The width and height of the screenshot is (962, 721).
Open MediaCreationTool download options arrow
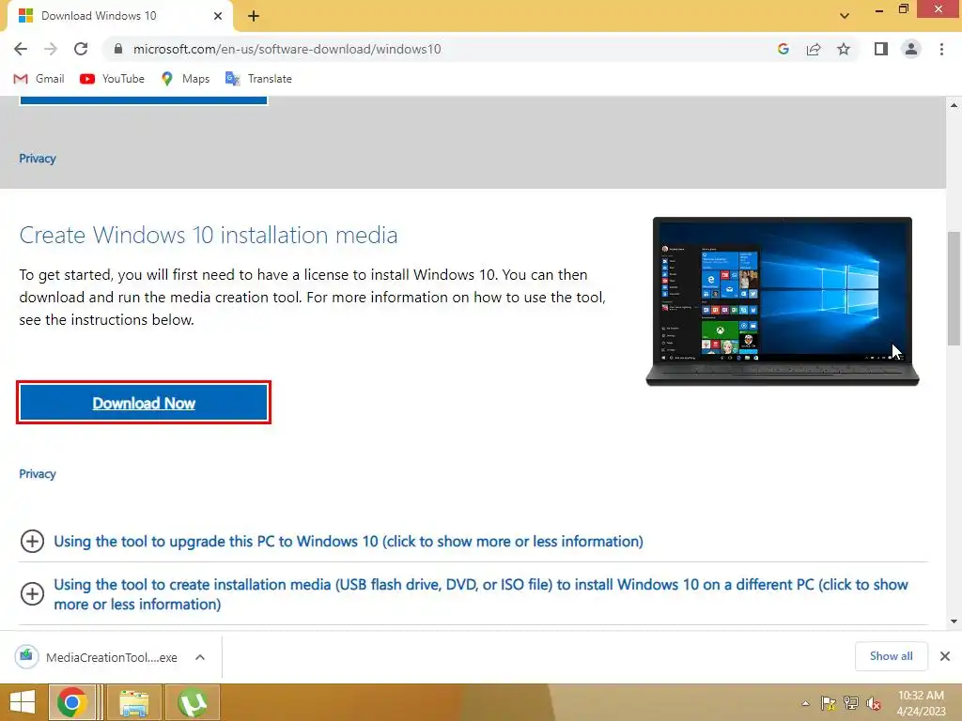pos(199,657)
